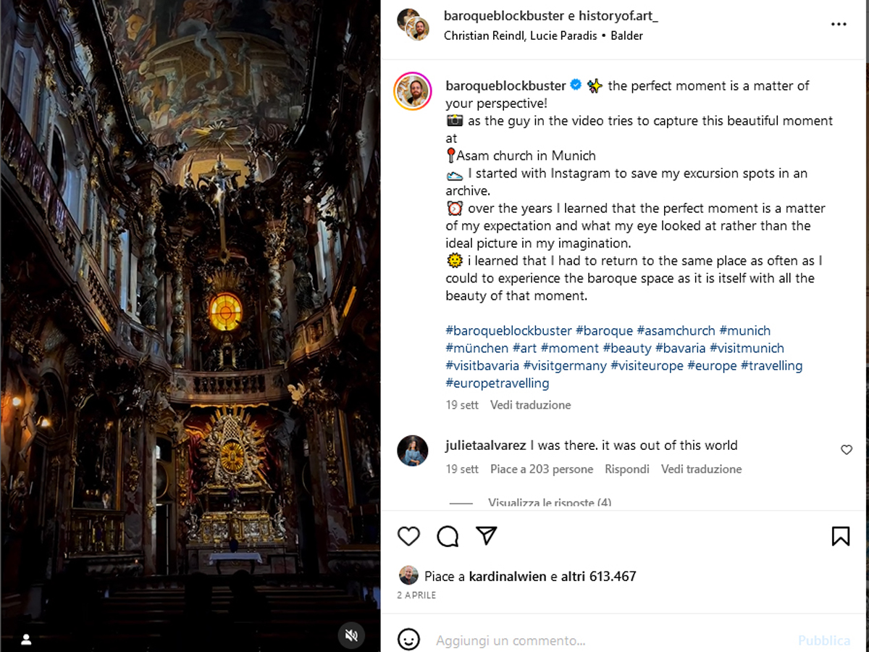Image resolution: width=869 pixels, height=652 pixels.
Task: Open history​of.art_ collaborator profile in header
Action: click(618, 16)
